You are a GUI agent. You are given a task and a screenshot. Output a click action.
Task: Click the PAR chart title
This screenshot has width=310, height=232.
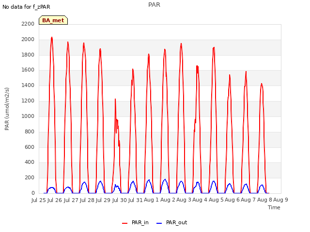(x=154, y=4)
